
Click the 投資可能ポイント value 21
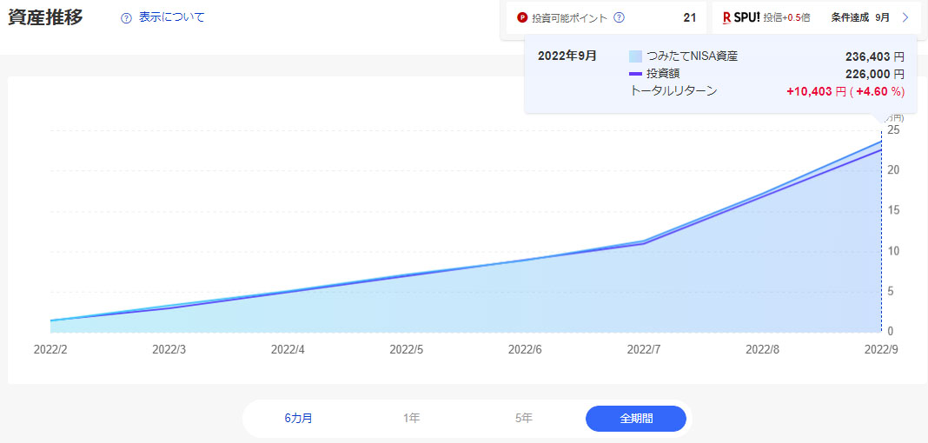[689, 17]
